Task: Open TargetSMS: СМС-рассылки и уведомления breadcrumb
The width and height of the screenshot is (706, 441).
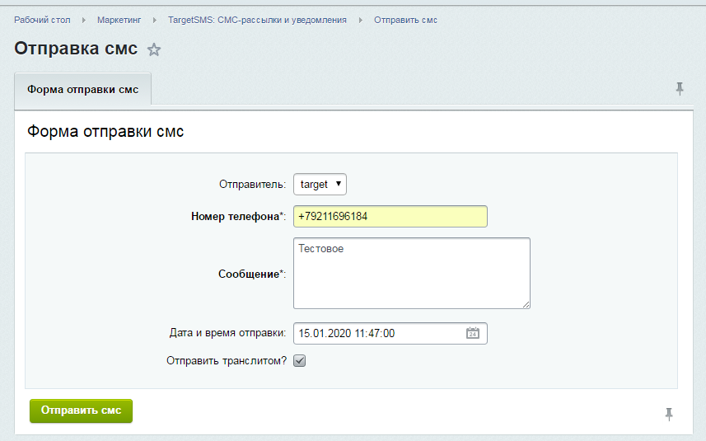Action: point(257,20)
